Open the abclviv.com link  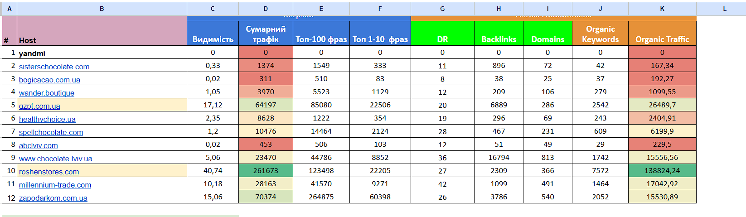tap(39, 145)
